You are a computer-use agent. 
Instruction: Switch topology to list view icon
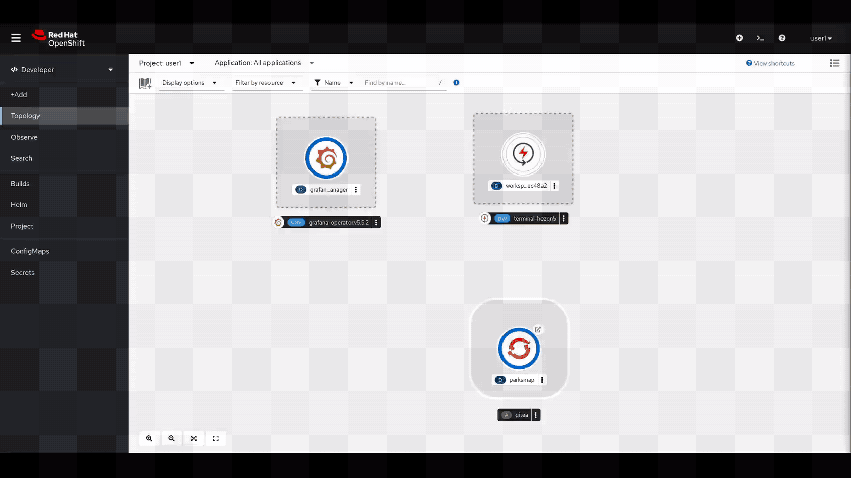(834, 63)
